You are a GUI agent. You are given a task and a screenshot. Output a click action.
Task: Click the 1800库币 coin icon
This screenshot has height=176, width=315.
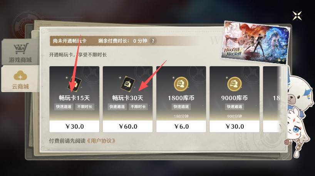[181, 84]
